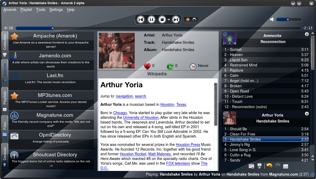This screenshot has height=179, width=316.
Task: Open the Ampache (Amarok) service
Action: click(51, 41)
